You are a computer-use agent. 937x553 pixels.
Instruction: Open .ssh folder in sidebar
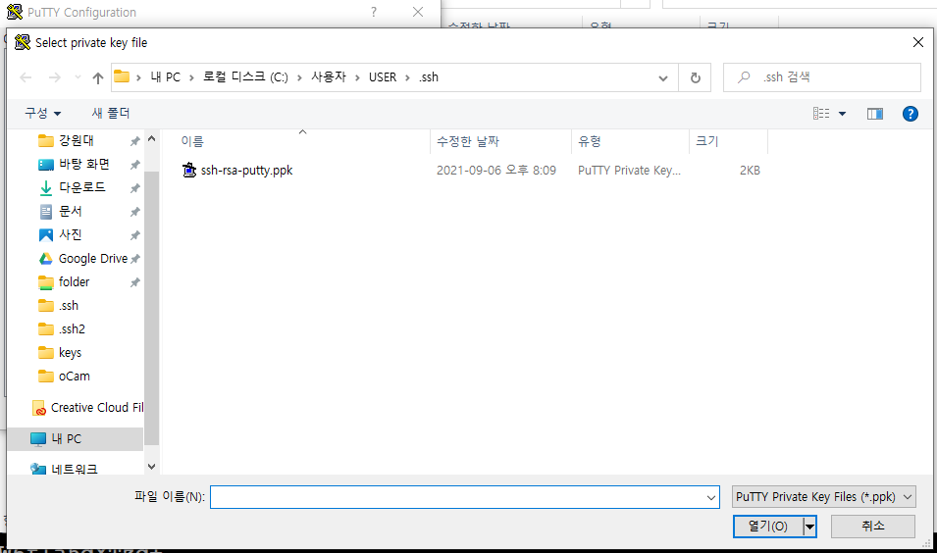point(68,306)
